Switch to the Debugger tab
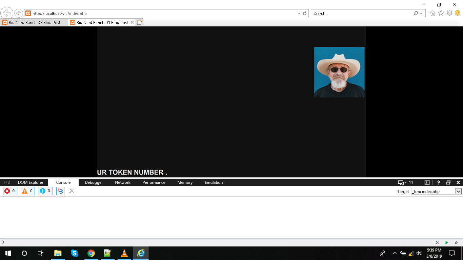 (x=94, y=182)
